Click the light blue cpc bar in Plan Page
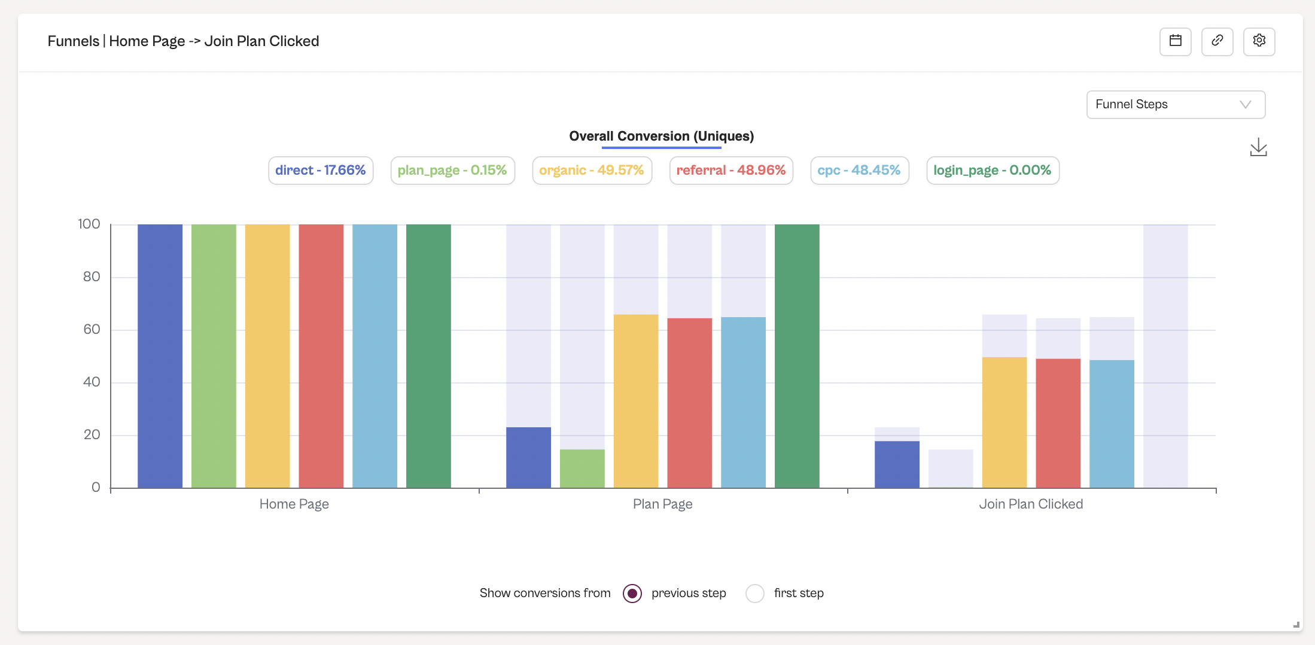The height and width of the screenshot is (645, 1315). click(743, 402)
